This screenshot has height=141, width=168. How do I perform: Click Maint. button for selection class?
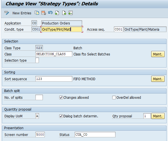(158, 54)
